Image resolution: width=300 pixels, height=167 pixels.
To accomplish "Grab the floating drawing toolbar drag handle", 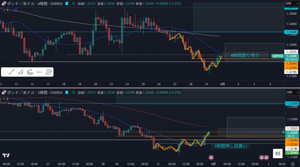I will coord(4,72).
